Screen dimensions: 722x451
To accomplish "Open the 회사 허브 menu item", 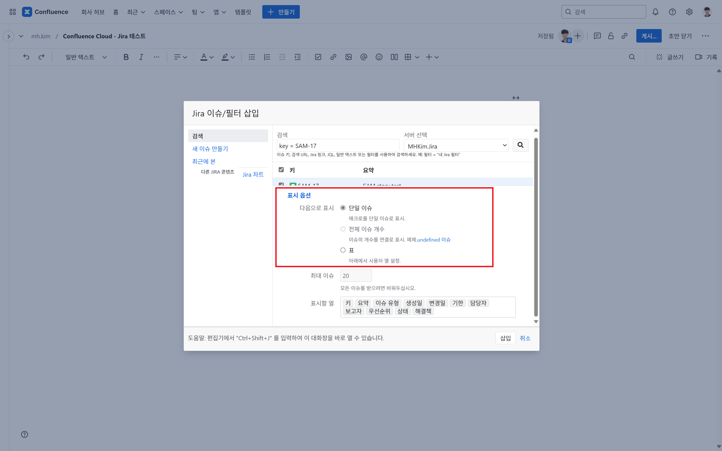I will (93, 12).
